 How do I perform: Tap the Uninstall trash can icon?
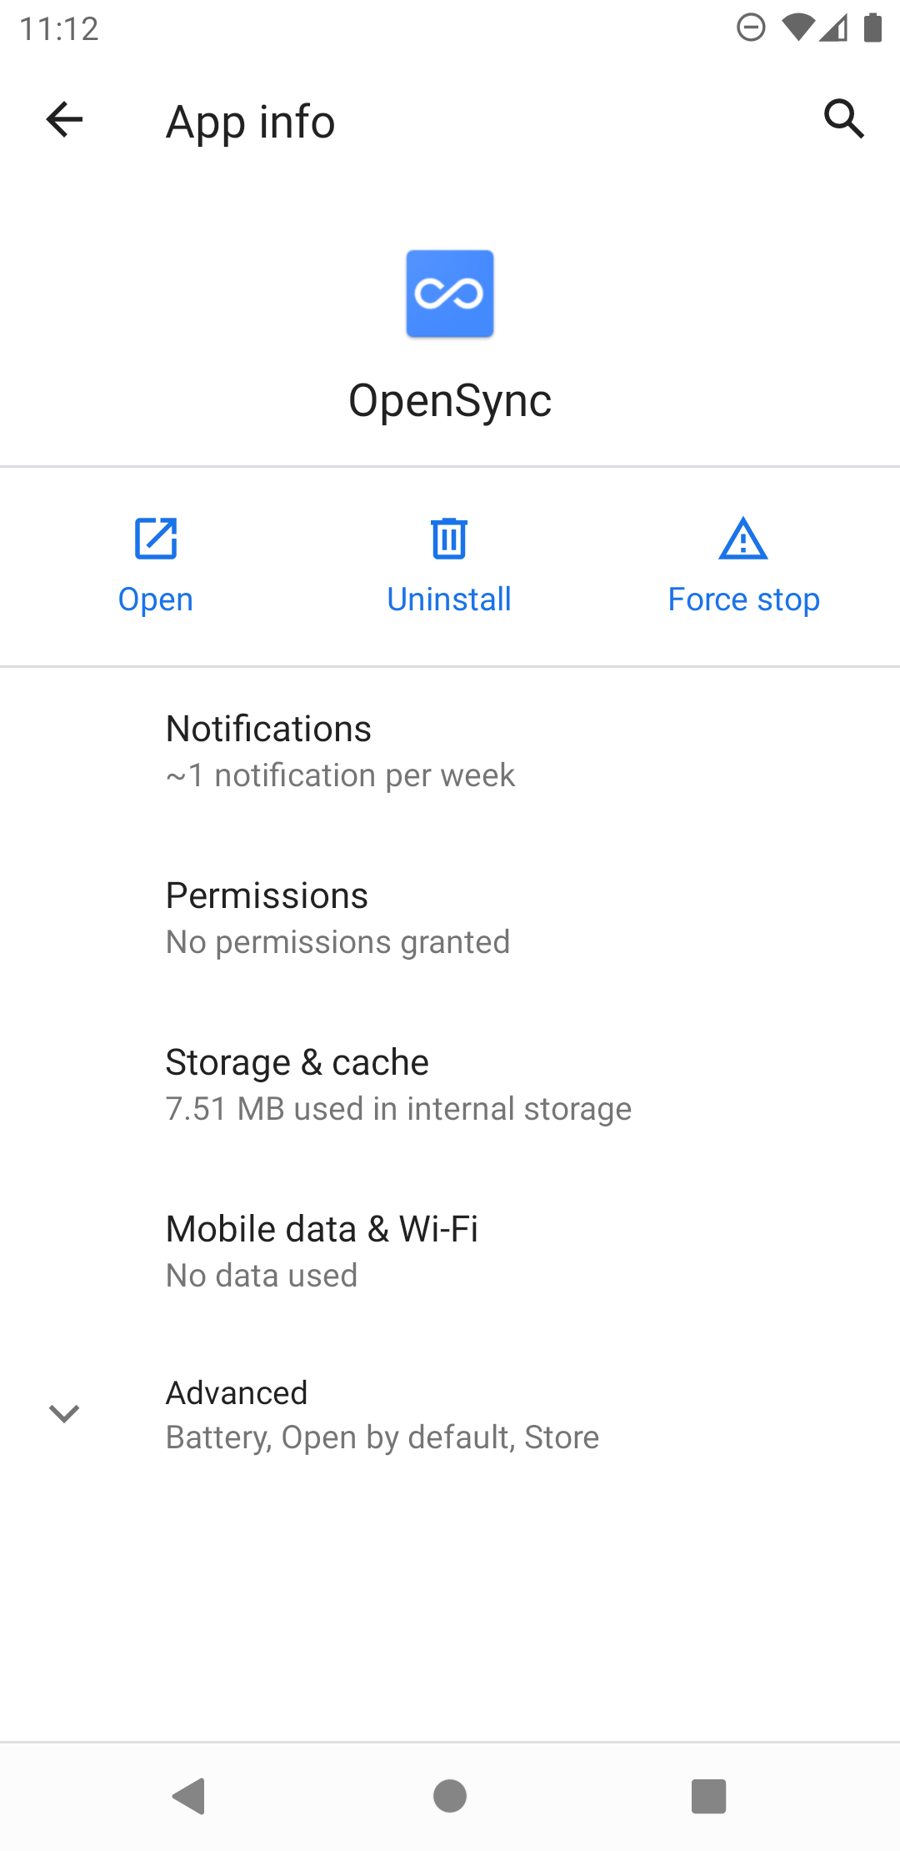click(x=449, y=539)
